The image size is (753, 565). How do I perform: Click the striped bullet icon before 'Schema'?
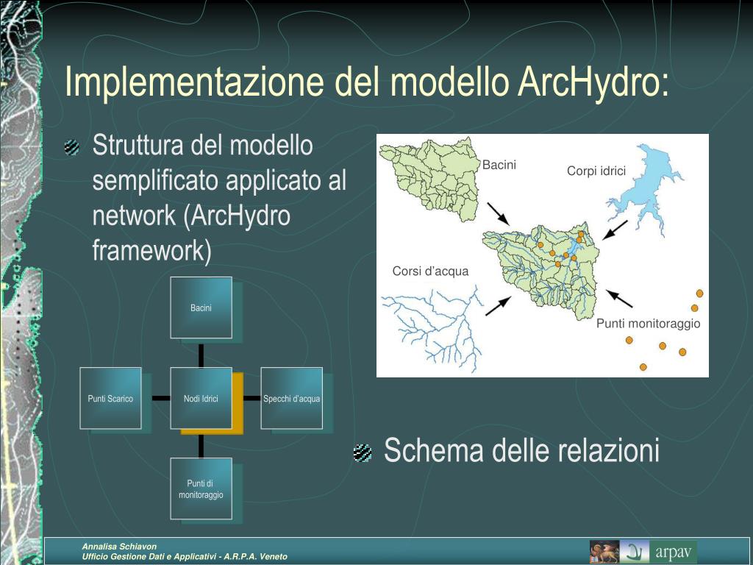[x=362, y=453]
